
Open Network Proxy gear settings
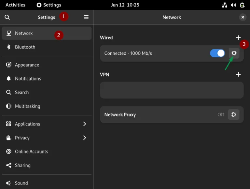point(234,114)
